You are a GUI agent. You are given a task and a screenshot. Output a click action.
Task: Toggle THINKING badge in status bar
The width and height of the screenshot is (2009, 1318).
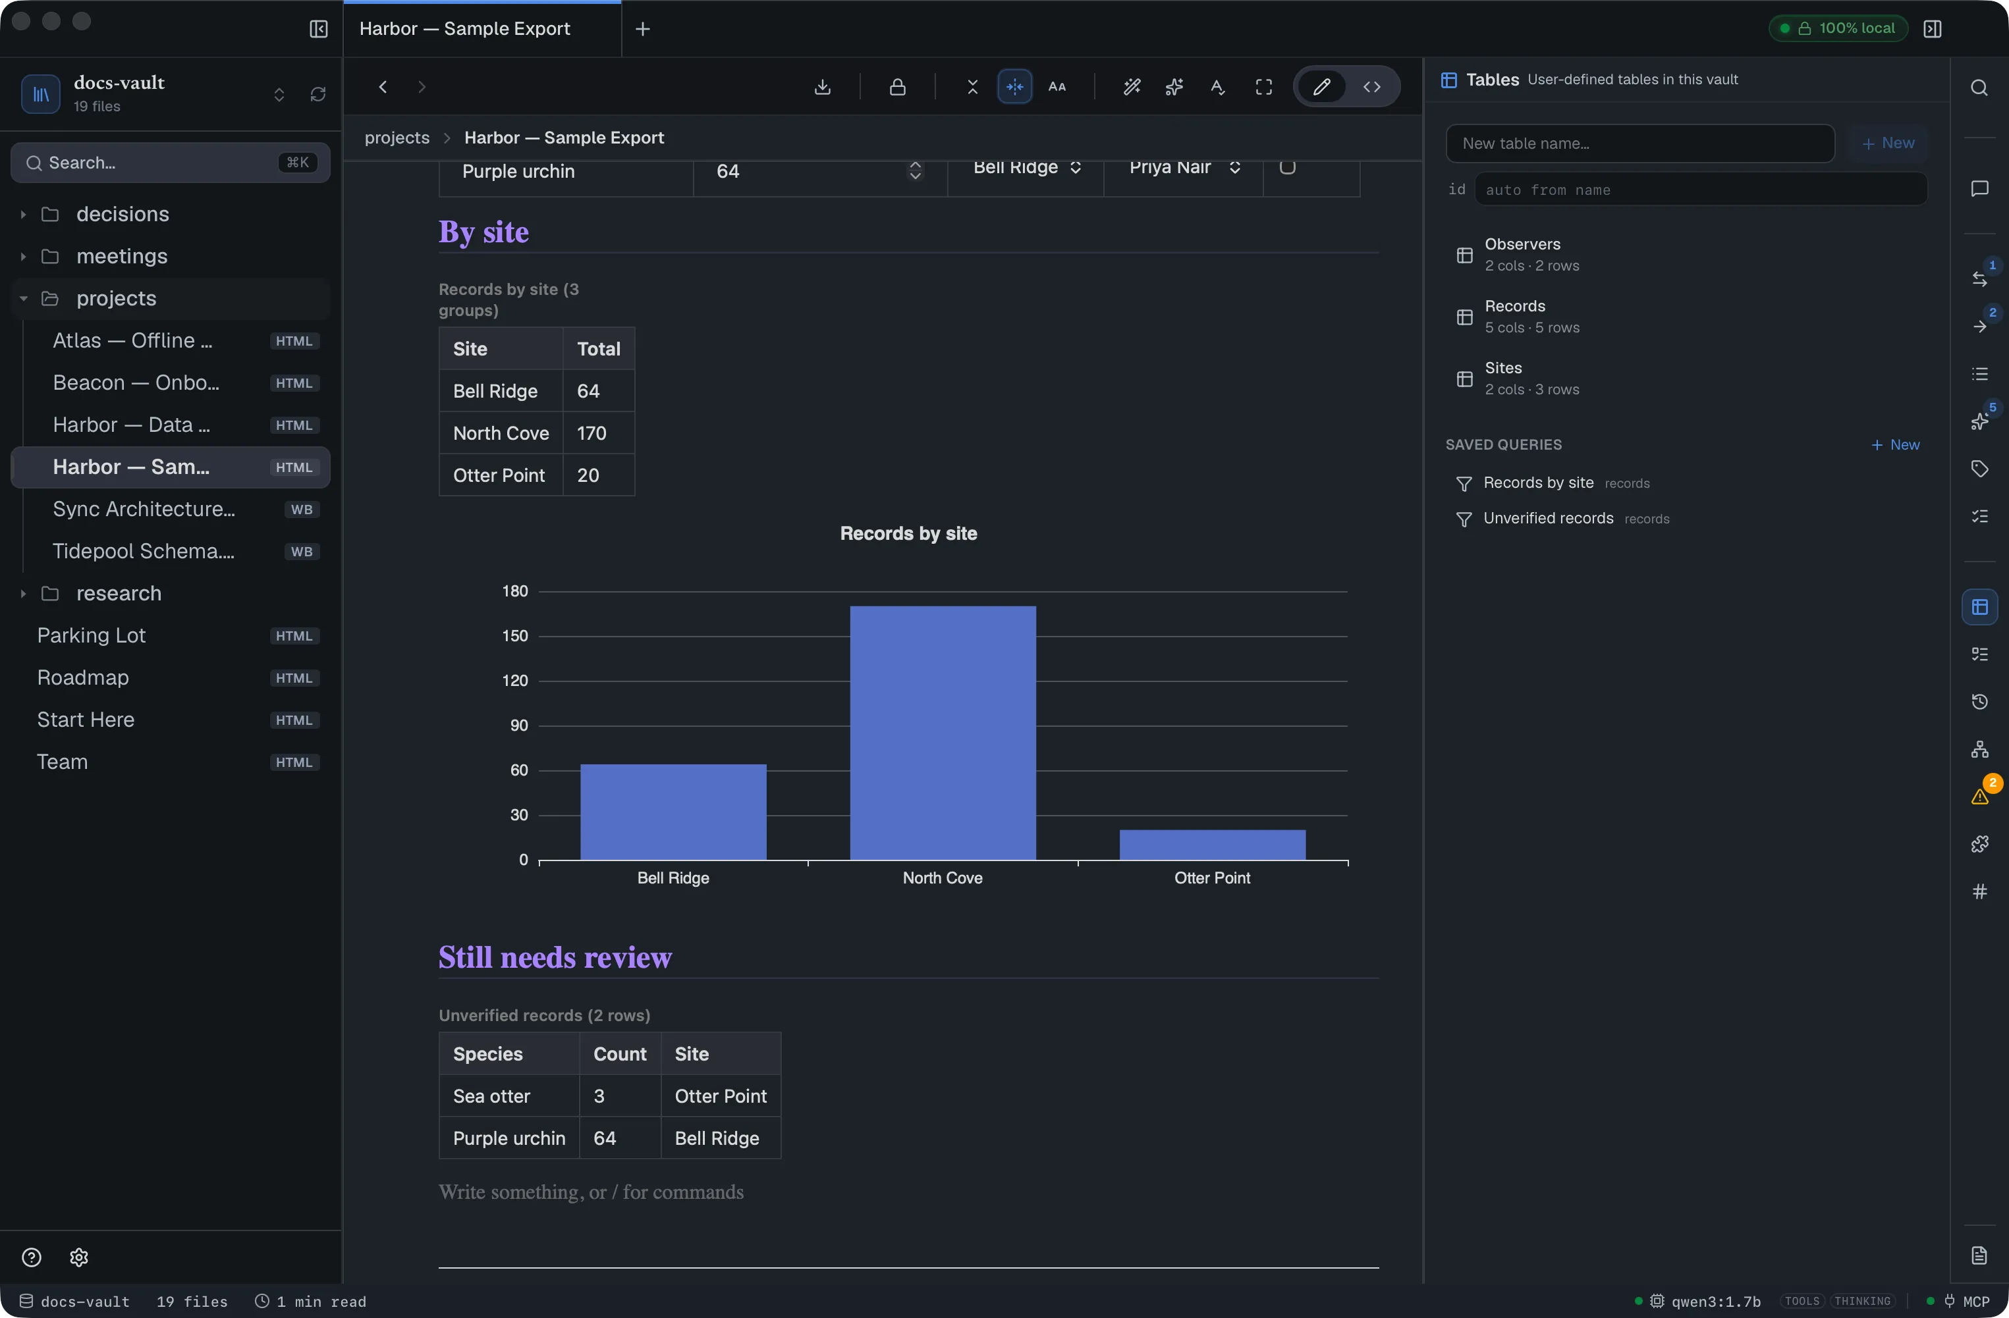[x=1862, y=1300]
